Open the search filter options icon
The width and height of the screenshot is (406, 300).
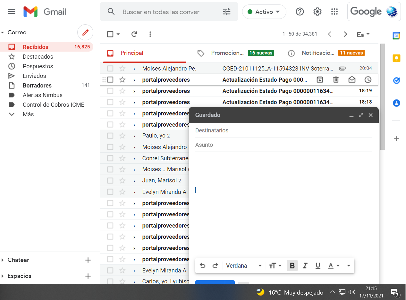pyautogui.click(x=226, y=12)
